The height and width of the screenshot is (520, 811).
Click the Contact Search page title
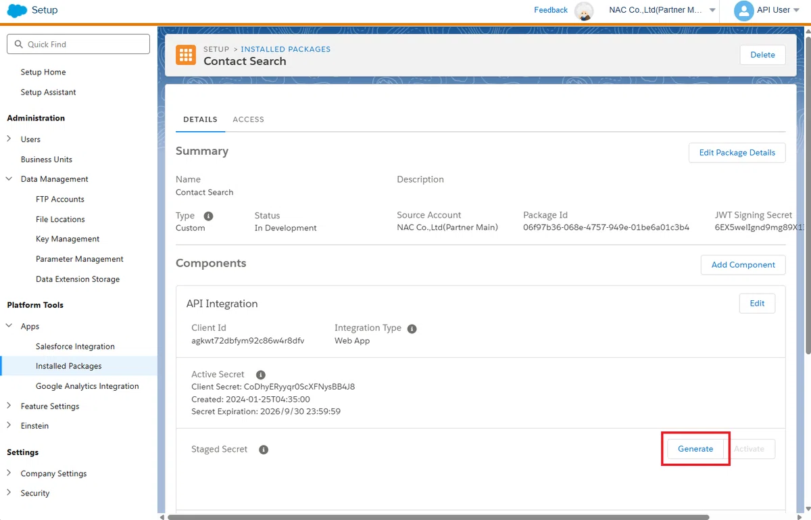tap(245, 62)
